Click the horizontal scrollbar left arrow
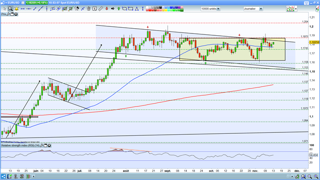Image resolution: width=320 pixels, height=180 pixels. 34,176
